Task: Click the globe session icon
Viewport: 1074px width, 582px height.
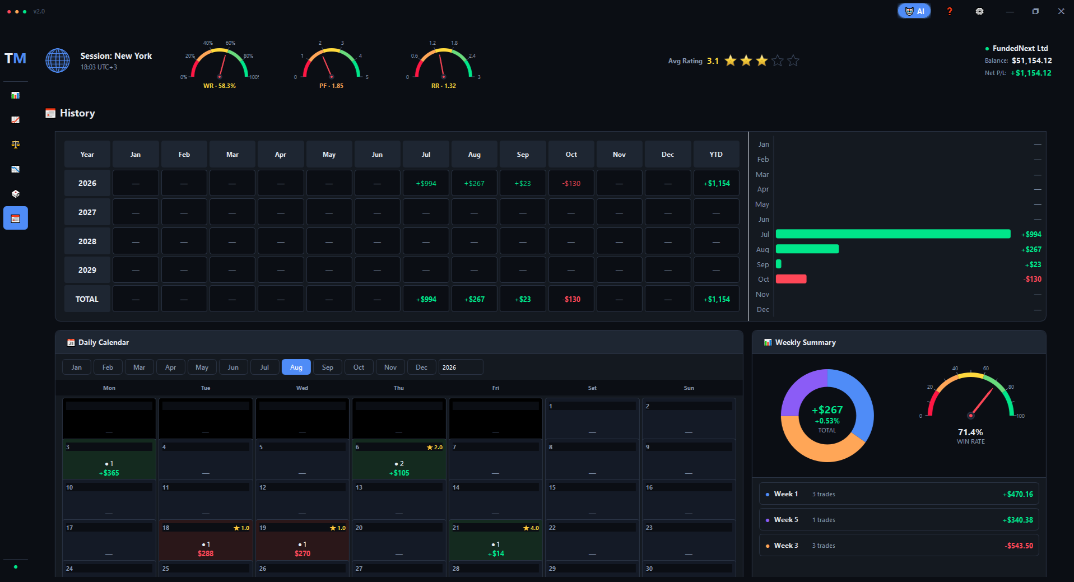Action: (x=58, y=60)
